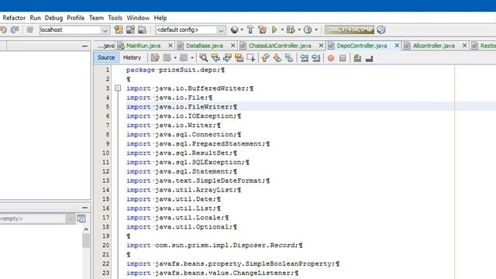Click Shift Line Right icon
This screenshot has height=279, width=496.
[x=315, y=57]
